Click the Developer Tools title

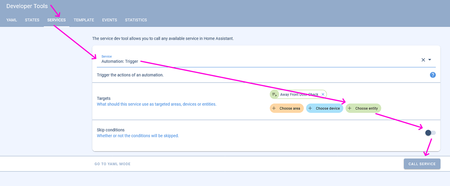27,6
